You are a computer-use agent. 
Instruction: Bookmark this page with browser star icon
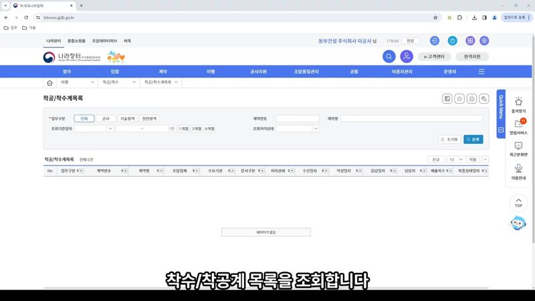(435, 17)
